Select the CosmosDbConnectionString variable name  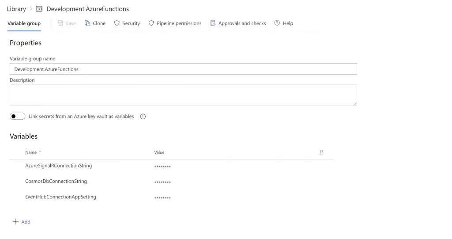click(56, 181)
